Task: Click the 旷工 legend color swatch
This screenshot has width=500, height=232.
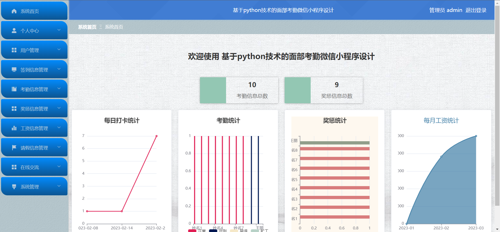Action: click(x=255, y=230)
